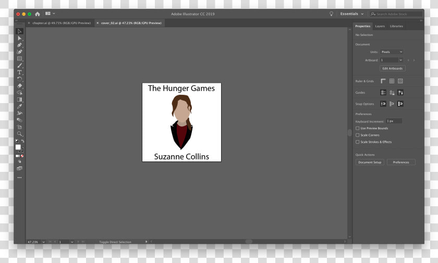This screenshot has width=438, height=263.
Task: Set color to None red slash
Action: [x=22, y=156]
